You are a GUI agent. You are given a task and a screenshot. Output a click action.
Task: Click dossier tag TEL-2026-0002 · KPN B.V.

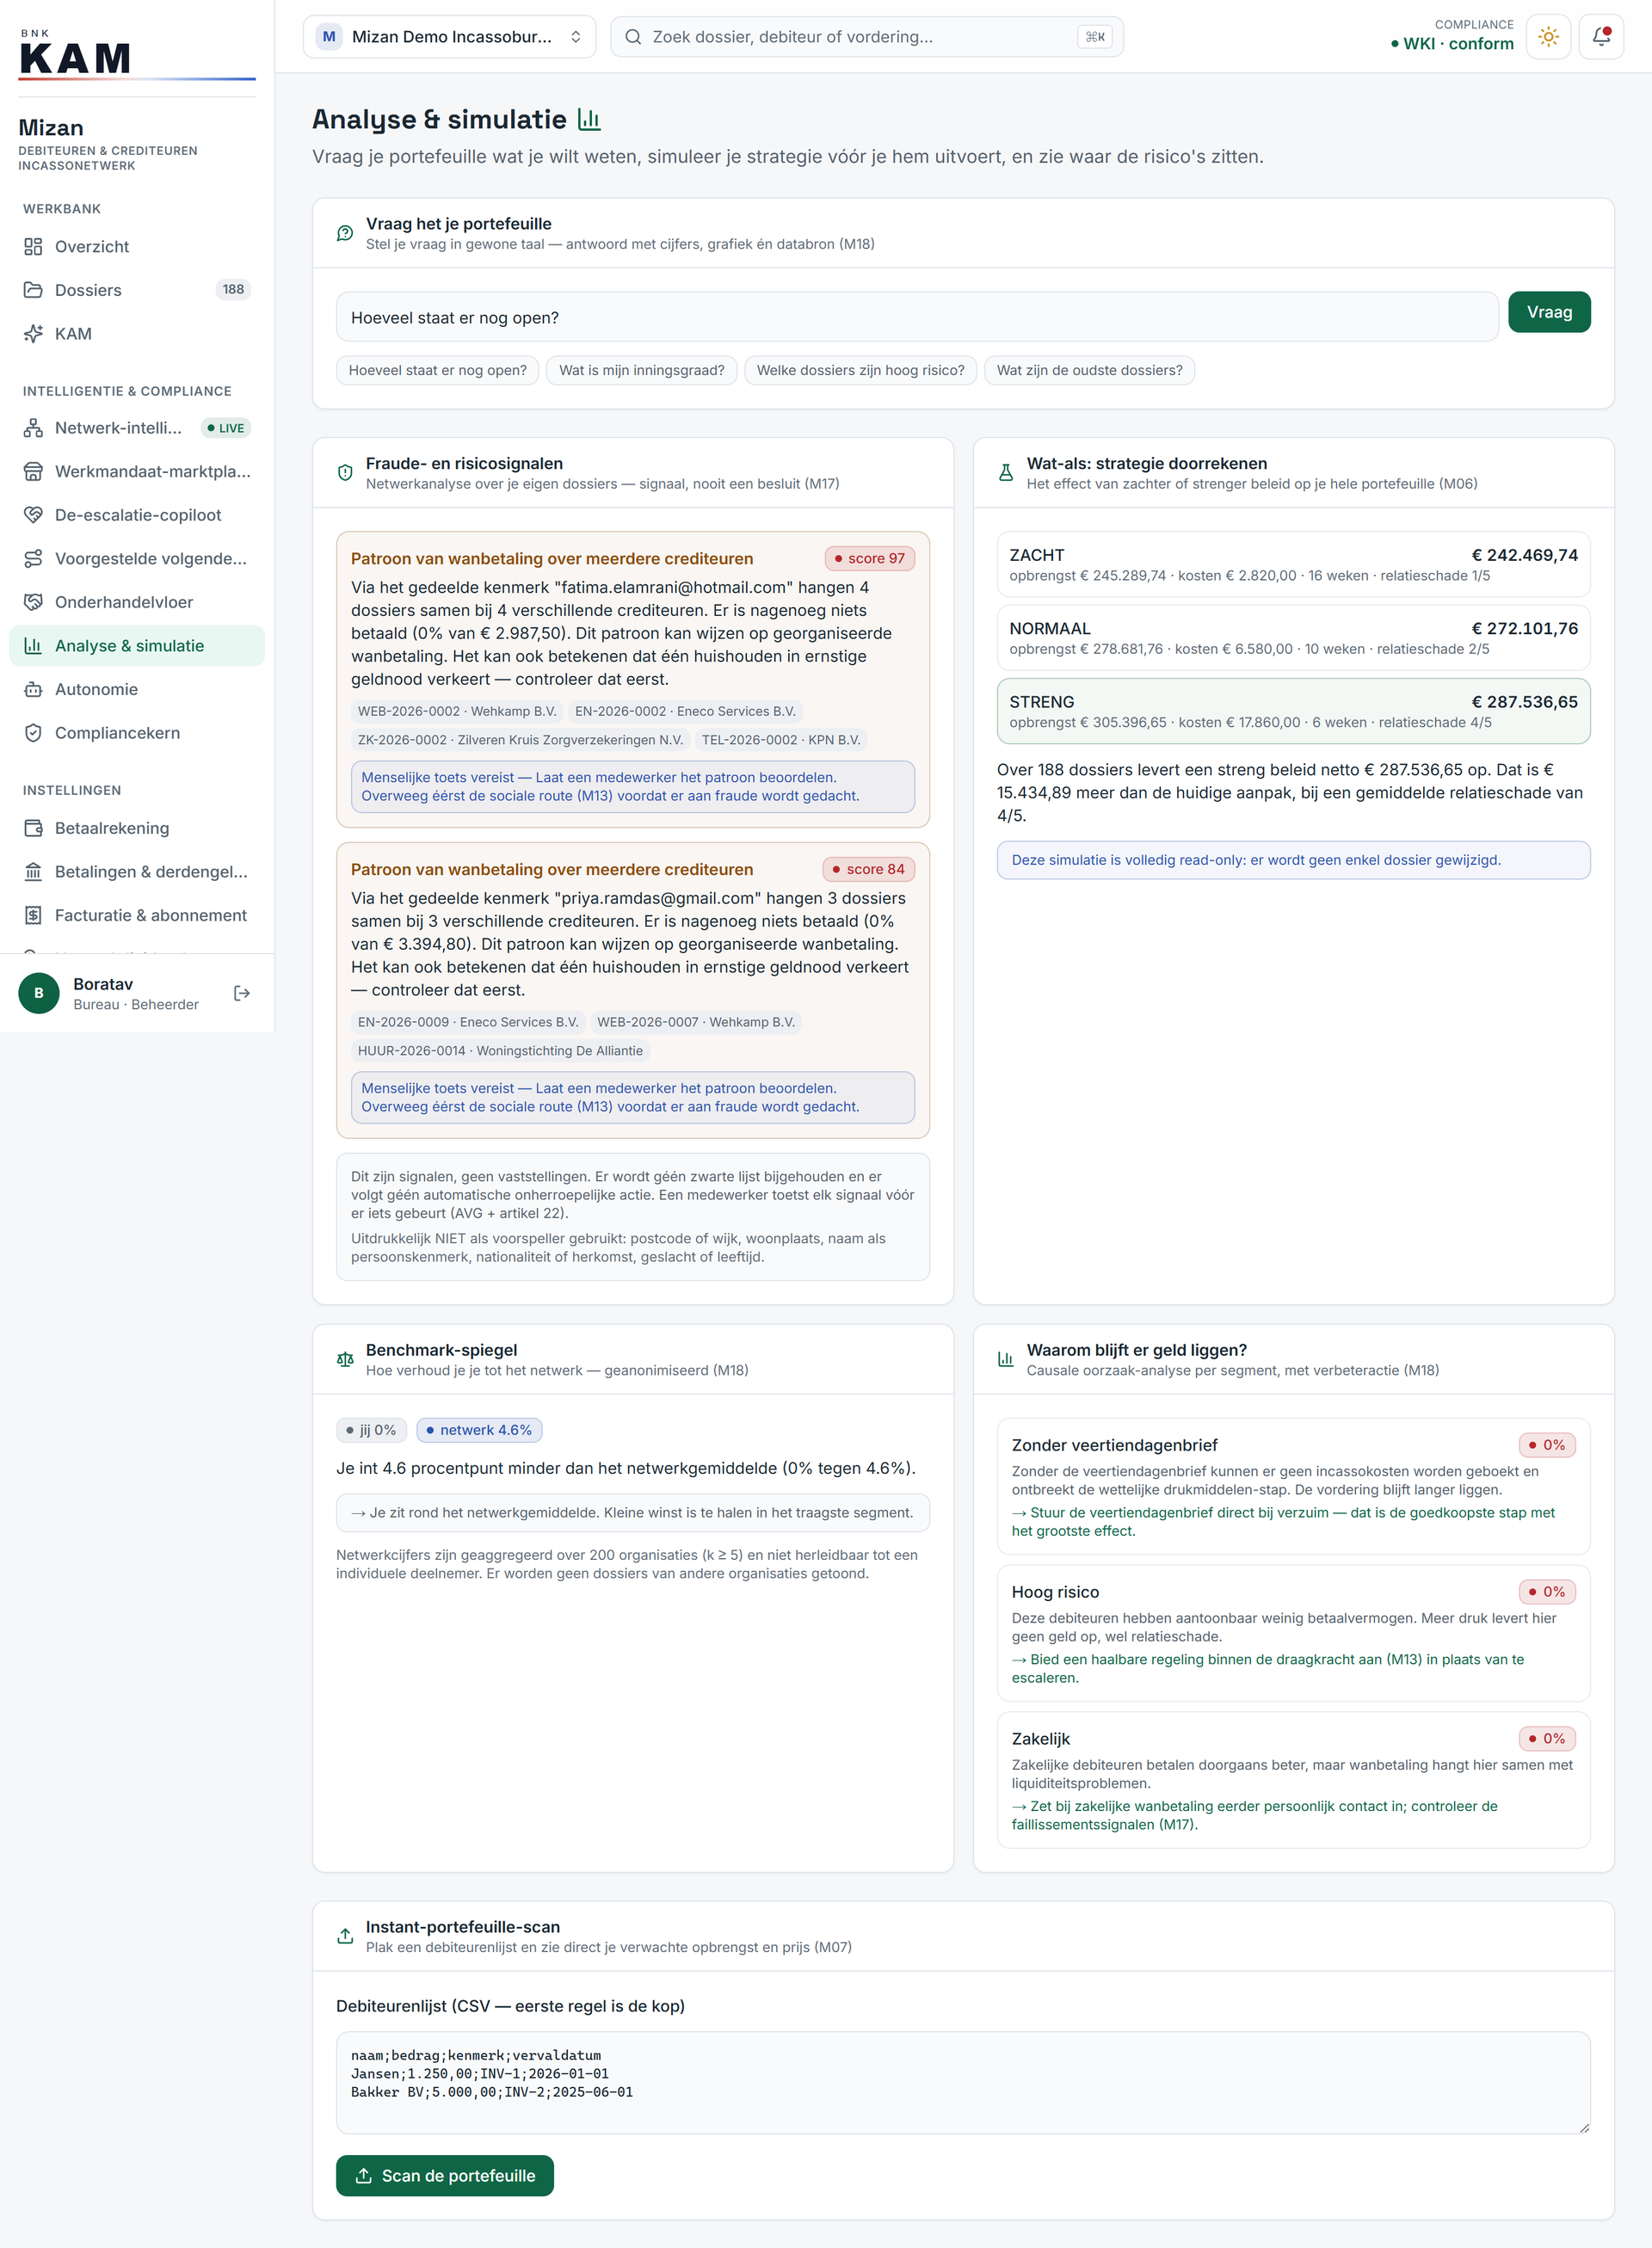pyautogui.click(x=781, y=740)
